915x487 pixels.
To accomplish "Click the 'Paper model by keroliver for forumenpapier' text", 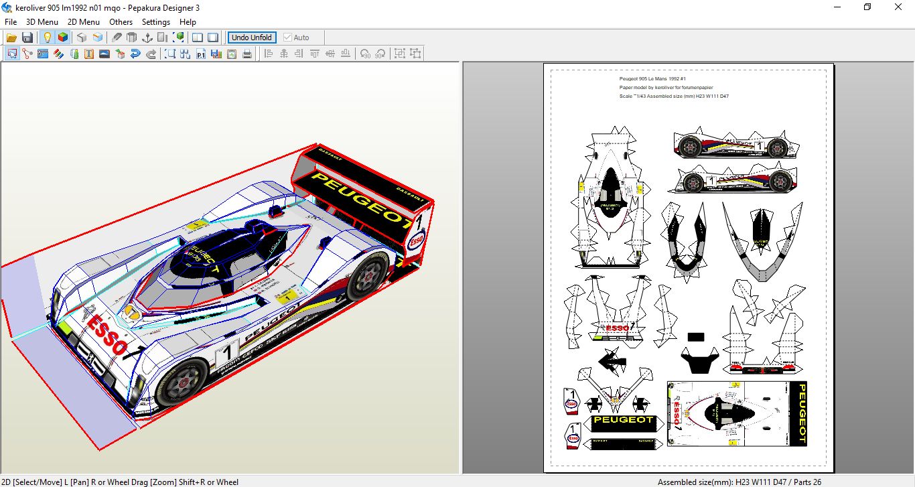I will (x=666, y=87).
